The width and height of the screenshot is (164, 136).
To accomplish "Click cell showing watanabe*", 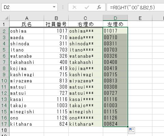I will (x=86, y=56).
